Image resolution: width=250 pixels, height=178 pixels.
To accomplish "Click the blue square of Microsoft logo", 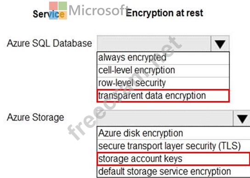I will tap(53, 15).
